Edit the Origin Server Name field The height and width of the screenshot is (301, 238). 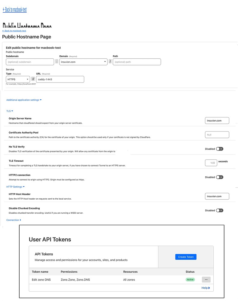click(217, 120)
